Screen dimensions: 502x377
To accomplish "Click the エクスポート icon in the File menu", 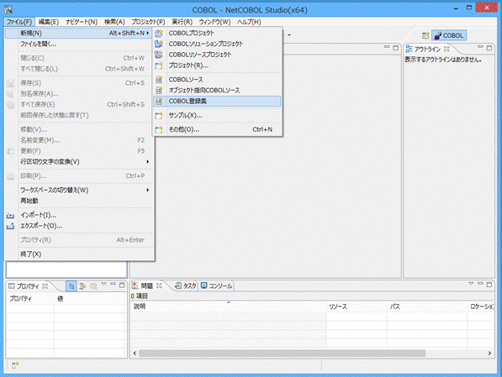I will click(x=10, y=226).
